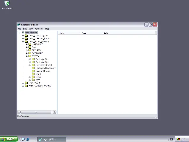Click the Data column header
189x142 pixels.
click(129, 33)
